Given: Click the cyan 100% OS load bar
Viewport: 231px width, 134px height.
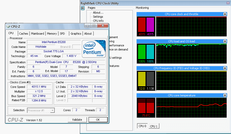Looking at the screenshot, I should (150, 52).
